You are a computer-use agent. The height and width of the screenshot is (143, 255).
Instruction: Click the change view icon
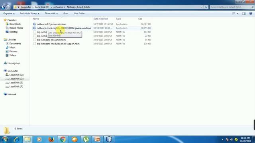233,14
